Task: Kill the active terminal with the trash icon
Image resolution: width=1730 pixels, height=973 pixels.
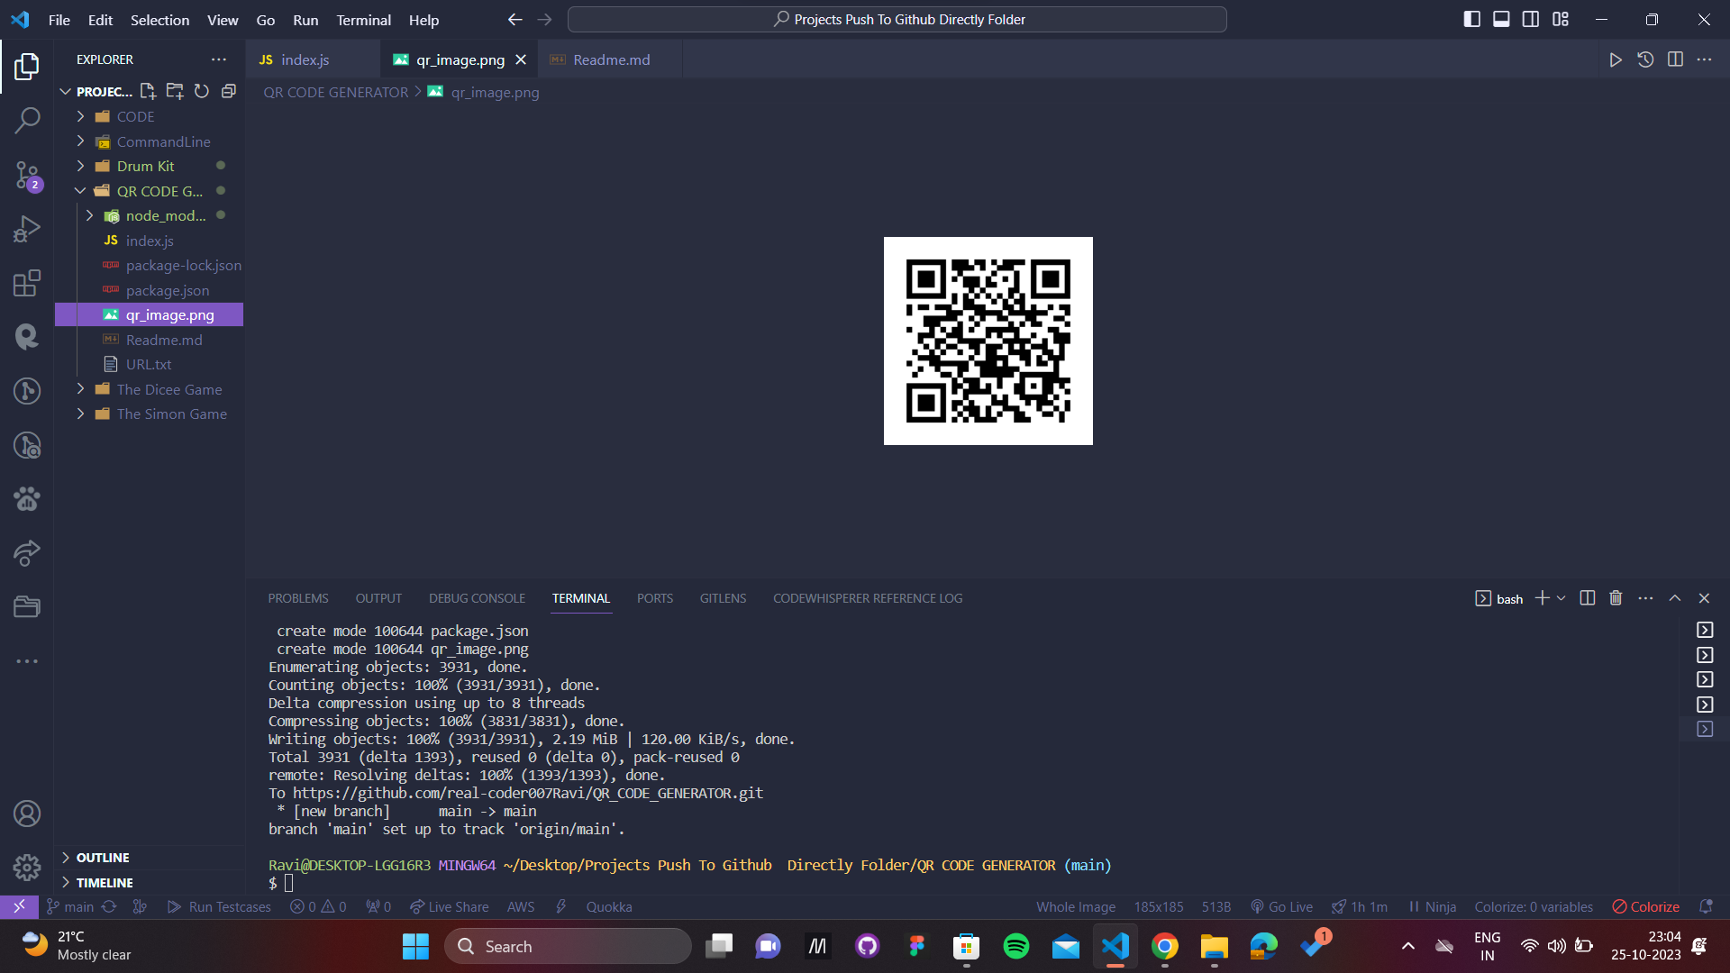Action: pyautogui.click(x=1615, y=597)
